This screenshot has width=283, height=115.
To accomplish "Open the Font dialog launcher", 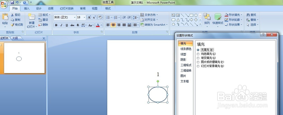I will tap(102, 32).
